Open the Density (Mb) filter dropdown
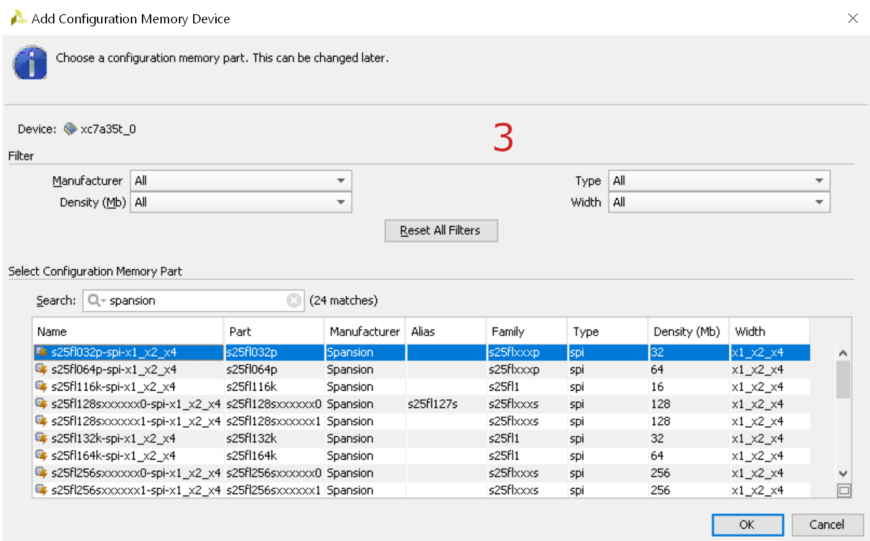Screen dimensions: 870x541 (241, 202)
